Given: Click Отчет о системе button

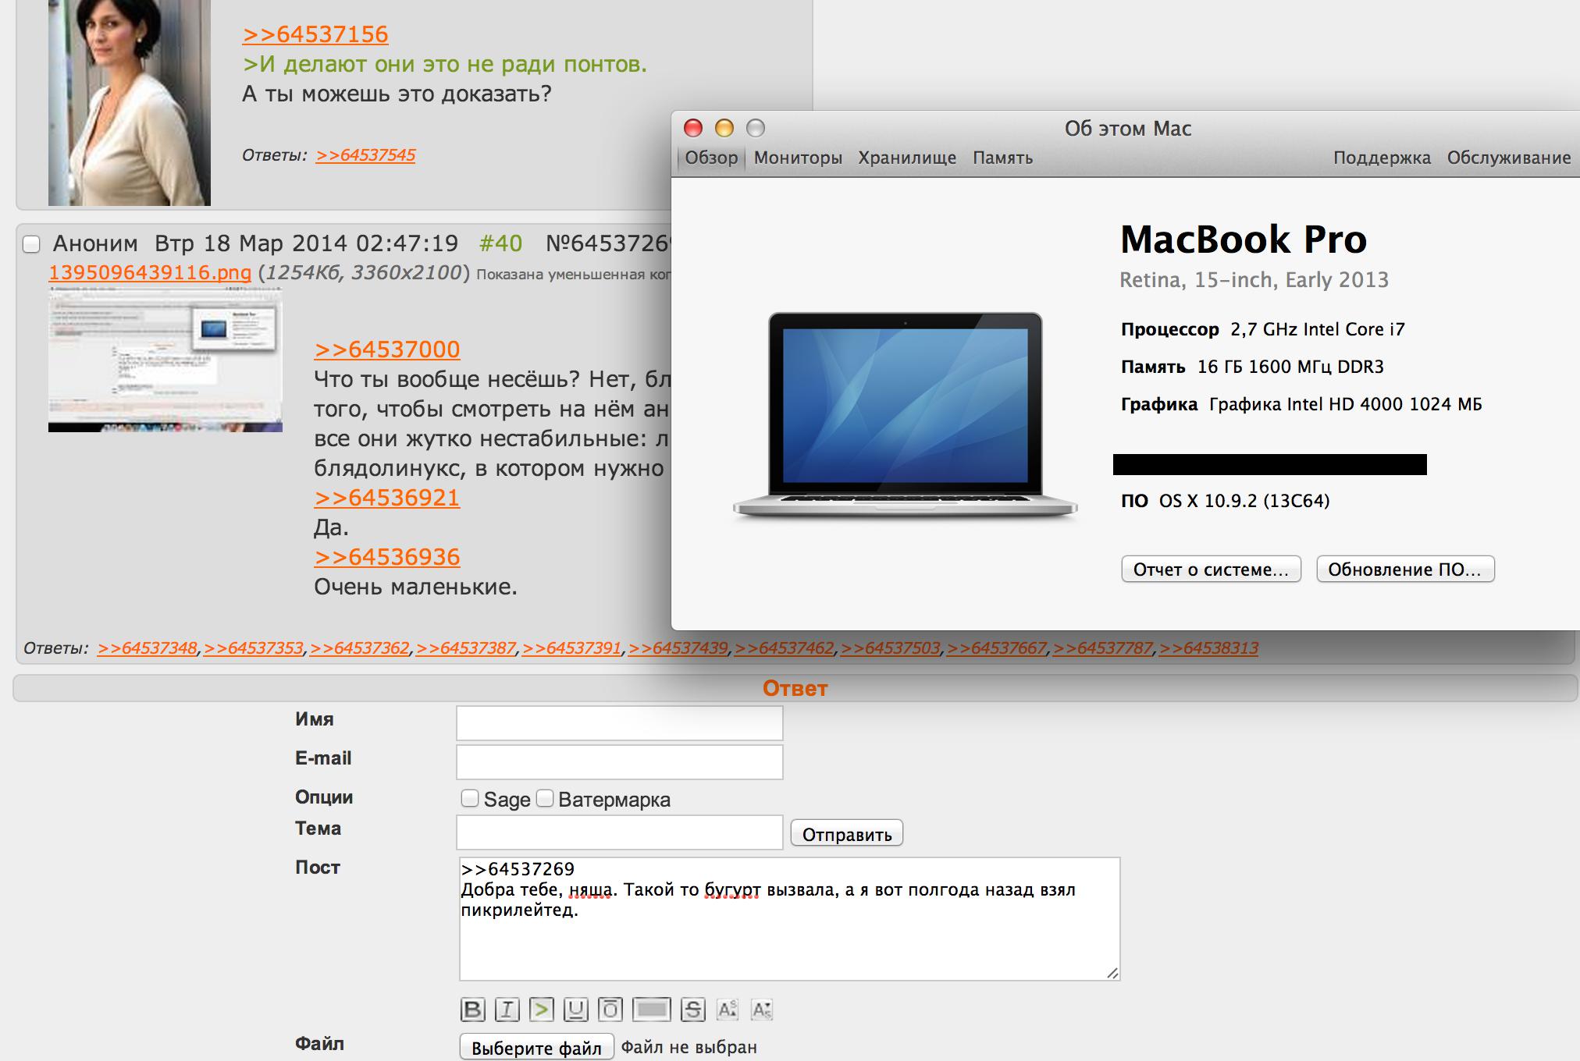Looking at the screenshot, I should point(1211,569).
